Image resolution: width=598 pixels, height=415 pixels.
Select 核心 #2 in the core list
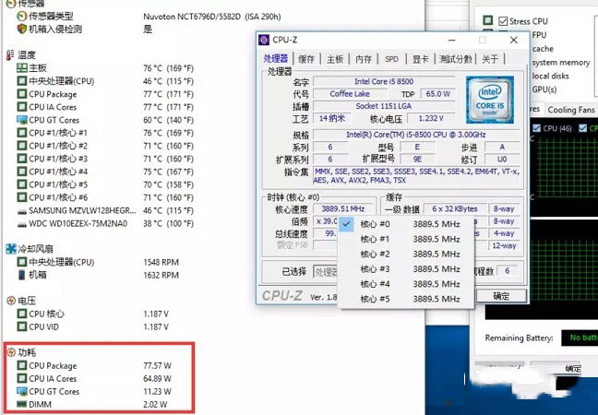coord(406,255)
